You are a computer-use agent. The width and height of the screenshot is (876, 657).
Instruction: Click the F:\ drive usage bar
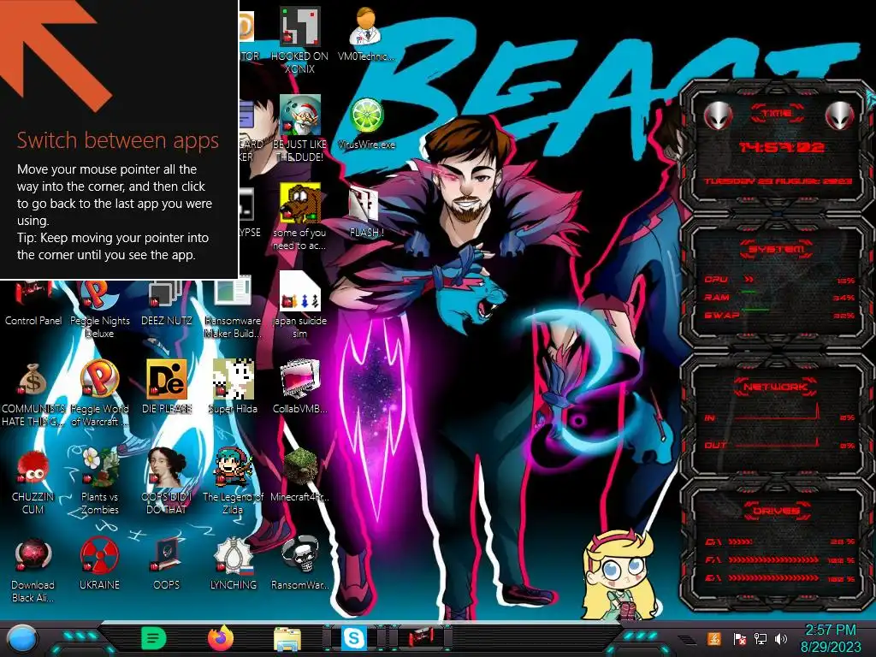coord(780,559)
